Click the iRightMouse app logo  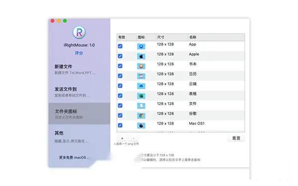tap(79, 32)
